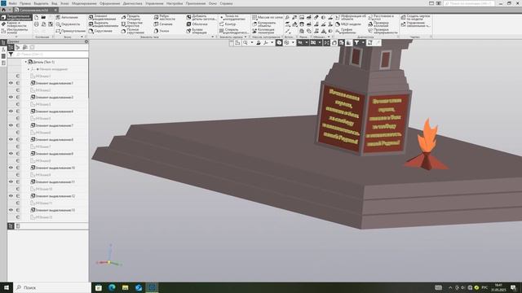Collapse the Деталь root tree node
The image size is (522, 293).
(25, 62)
